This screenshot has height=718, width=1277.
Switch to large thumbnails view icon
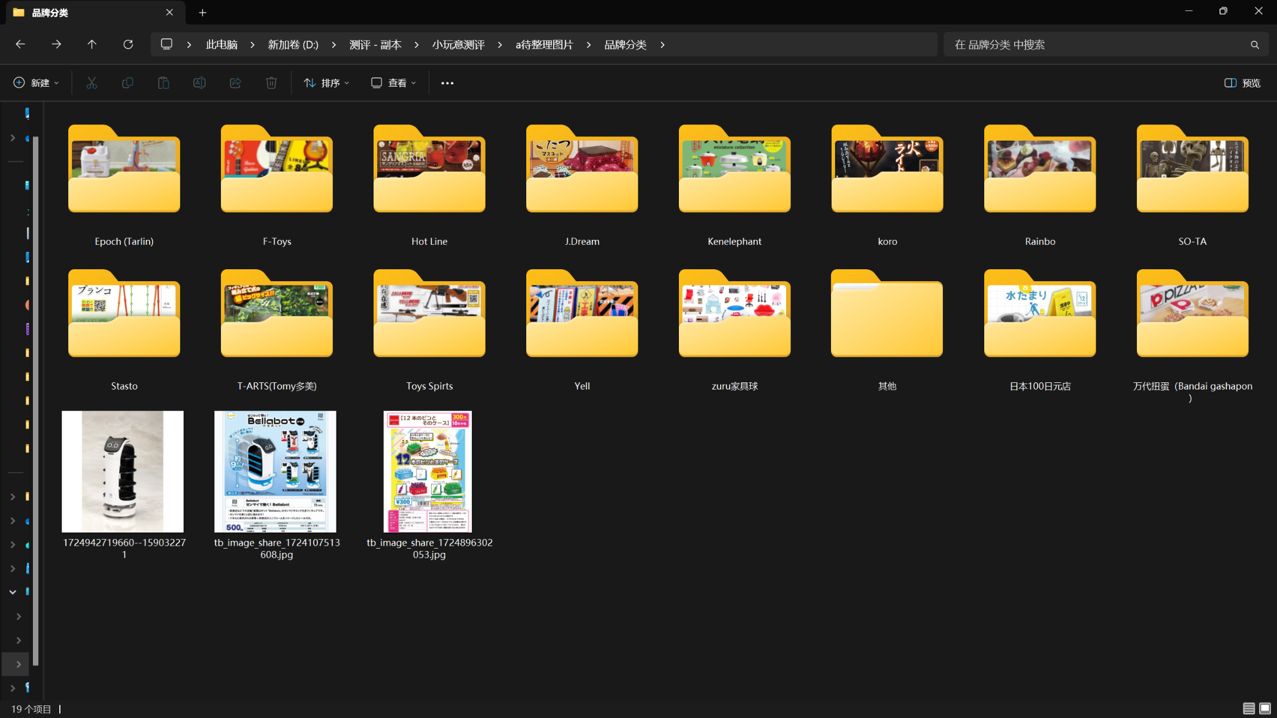point(1265,708)
